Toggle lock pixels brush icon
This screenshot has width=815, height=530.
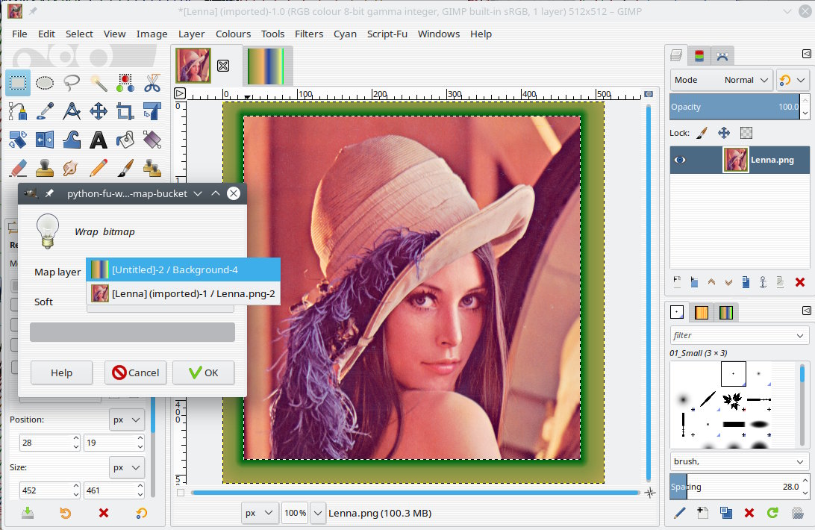point(702,133)
